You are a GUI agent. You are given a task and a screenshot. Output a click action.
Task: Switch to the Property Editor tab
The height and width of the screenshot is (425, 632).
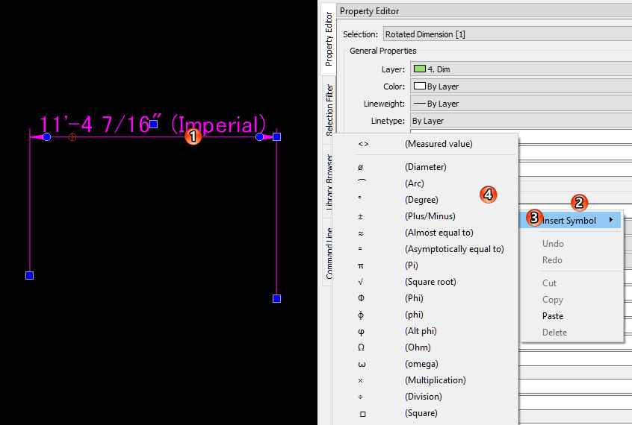(x=329, y=39)
